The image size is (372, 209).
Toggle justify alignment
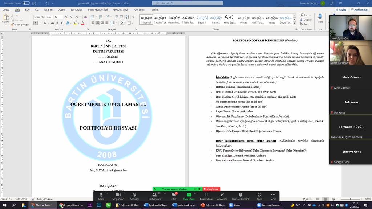pyautogui.click(x=107, y=23)
